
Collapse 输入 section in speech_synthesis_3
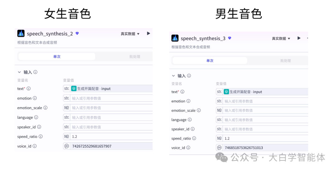(173, 76)
